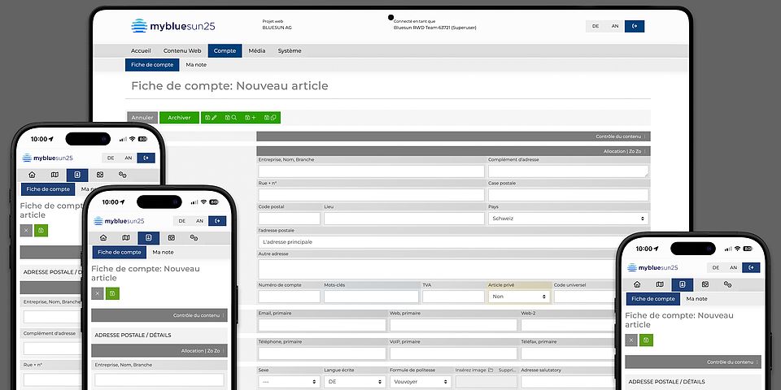This screenshot has width=781, height=390.
Task: Open the Article privé dropdown set to Non
Action: [519, 297]
